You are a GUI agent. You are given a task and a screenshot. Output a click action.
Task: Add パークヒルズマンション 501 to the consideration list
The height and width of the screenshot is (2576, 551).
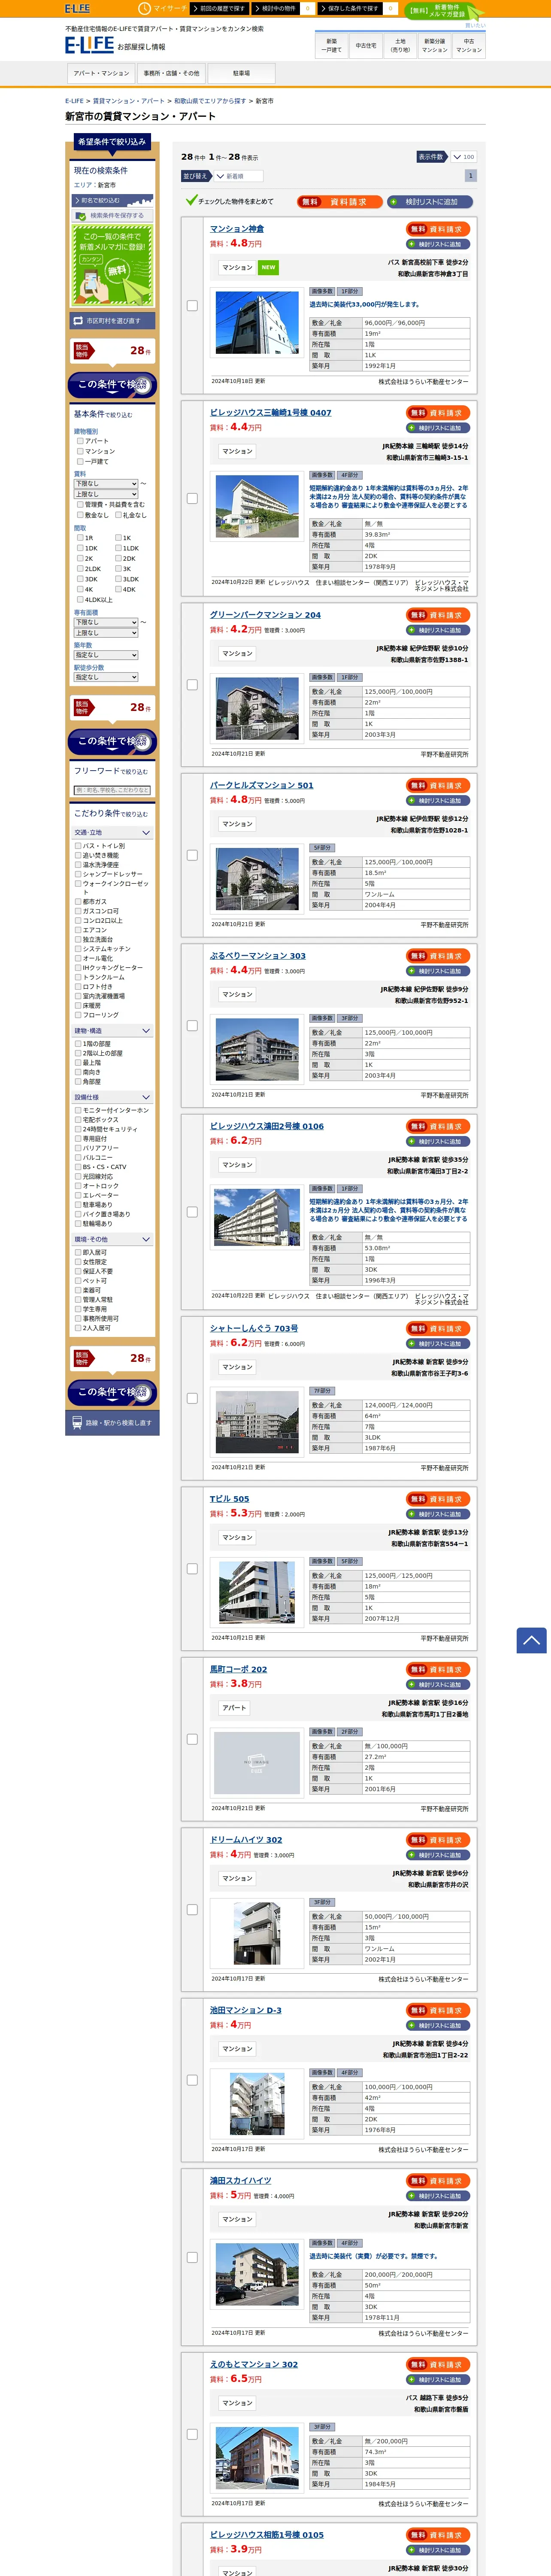coord(439,800)
